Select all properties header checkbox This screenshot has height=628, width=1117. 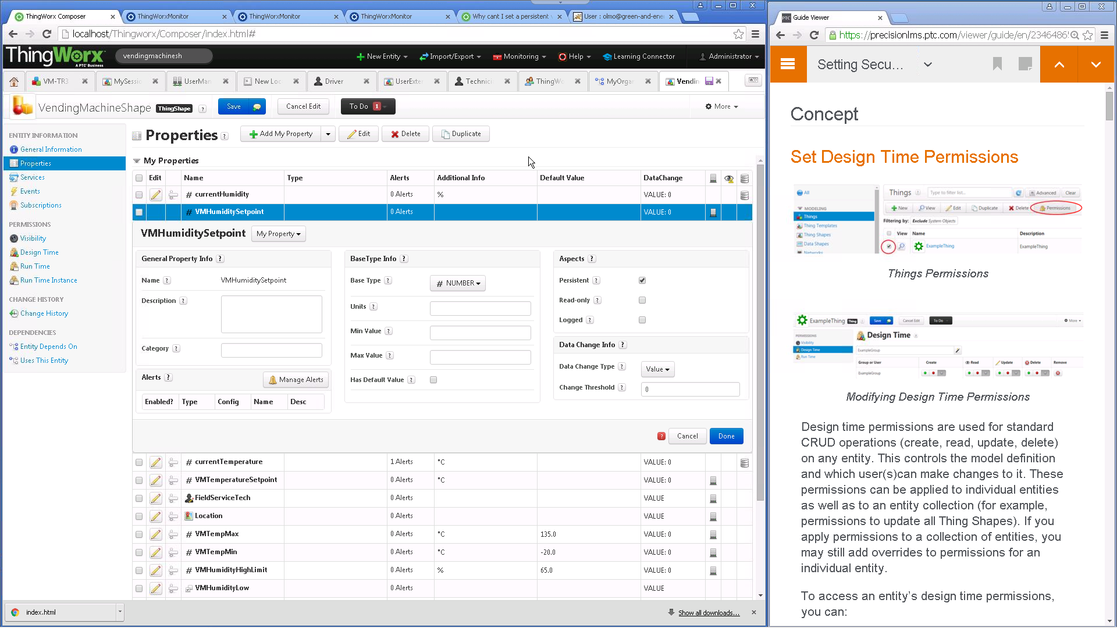[x=139, y=178]
